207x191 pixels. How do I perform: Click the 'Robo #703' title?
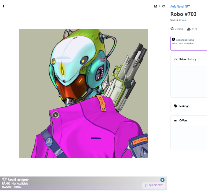183,14
